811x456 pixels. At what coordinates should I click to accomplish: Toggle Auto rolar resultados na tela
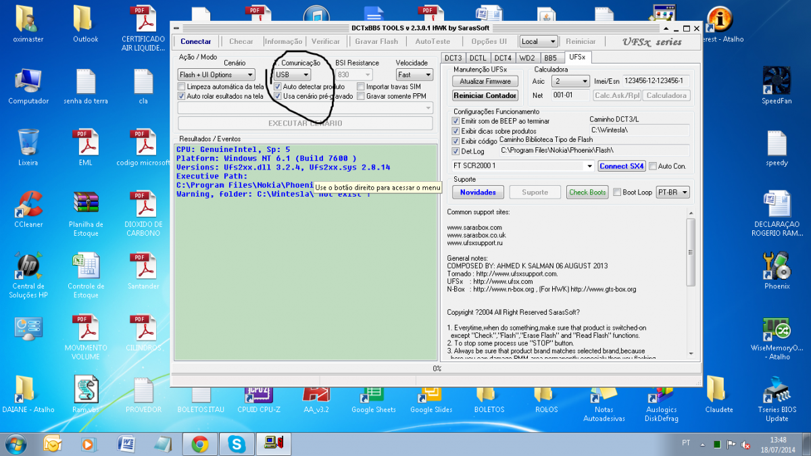(182, 96)
